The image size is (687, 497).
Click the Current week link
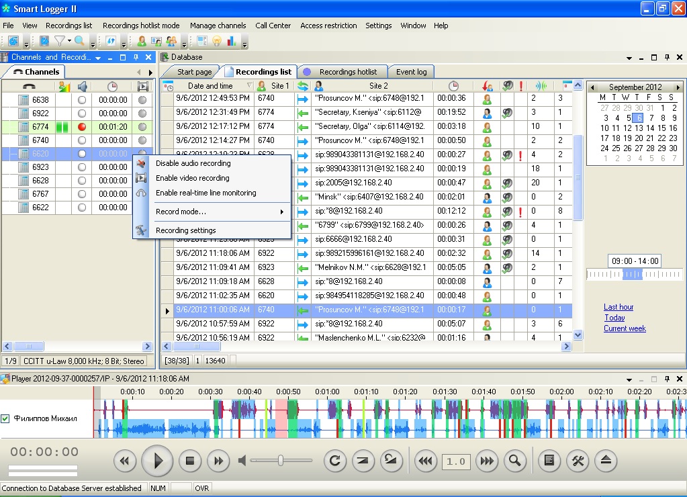625,328
